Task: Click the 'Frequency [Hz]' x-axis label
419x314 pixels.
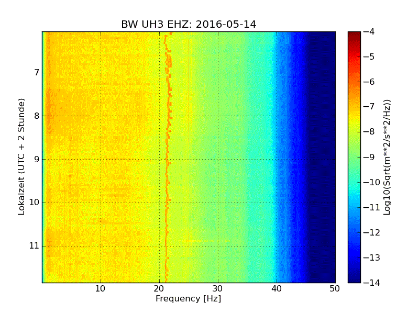Action: pos(189,298)
